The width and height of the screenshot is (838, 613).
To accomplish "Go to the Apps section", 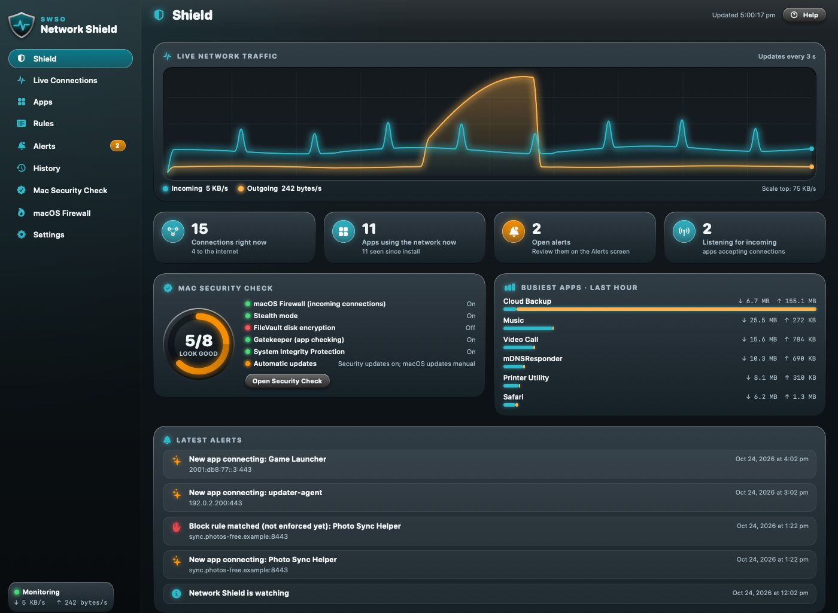I will (71, 102).
